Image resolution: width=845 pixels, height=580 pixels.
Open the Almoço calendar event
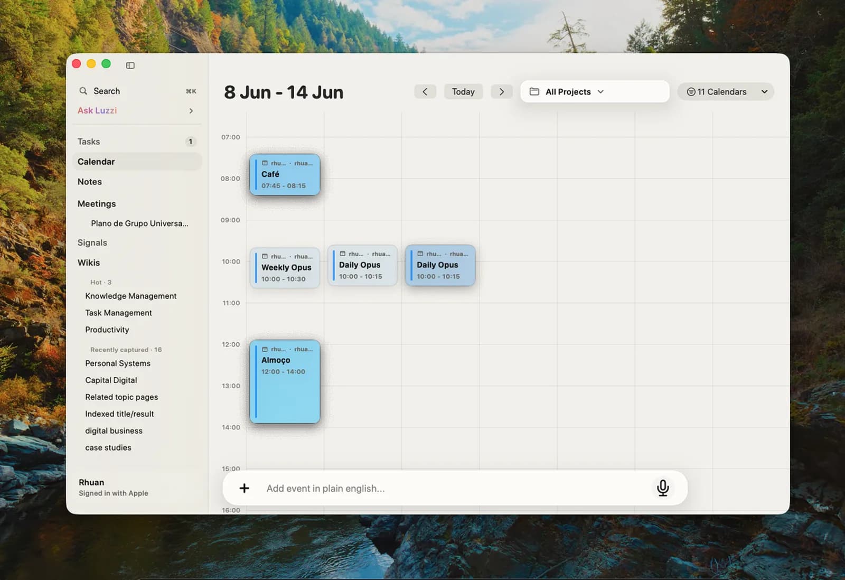(285, 381)
